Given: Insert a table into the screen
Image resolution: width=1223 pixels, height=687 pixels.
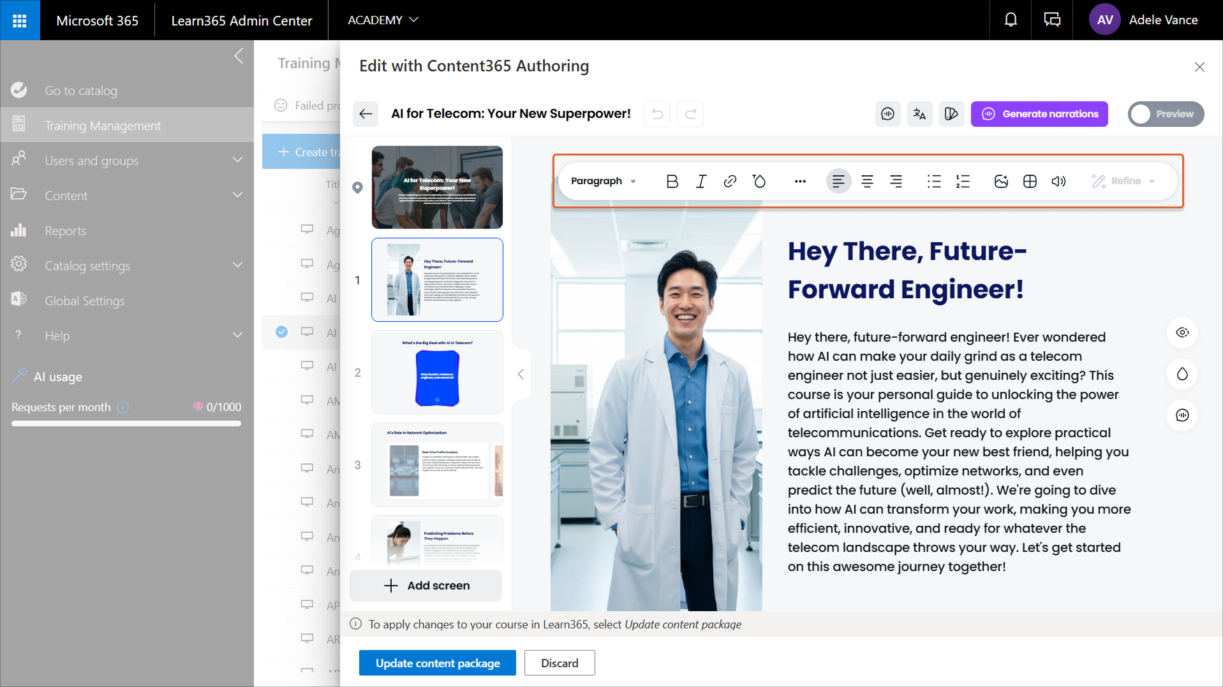Looking at the screenshot, I should click(1030, 182).
